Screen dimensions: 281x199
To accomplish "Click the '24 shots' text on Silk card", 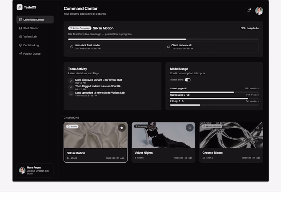I will point(72,158).
